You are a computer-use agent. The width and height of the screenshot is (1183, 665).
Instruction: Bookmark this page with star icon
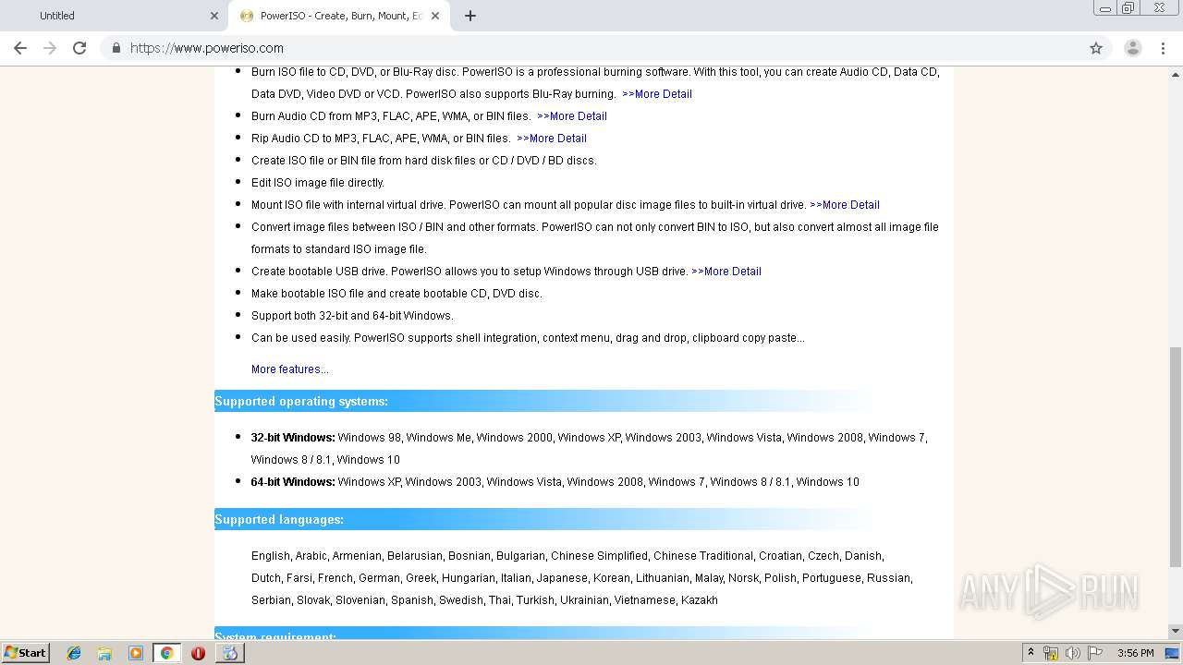coord(1096,48)
